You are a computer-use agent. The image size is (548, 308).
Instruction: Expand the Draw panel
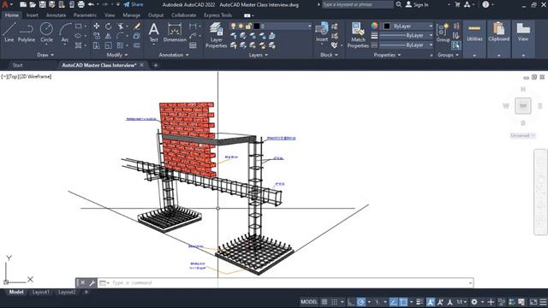point(45,55)
